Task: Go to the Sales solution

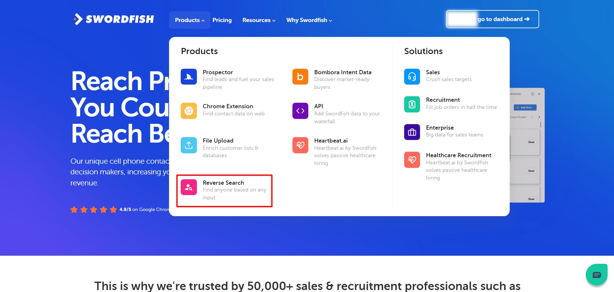Action: click(433, 72)
